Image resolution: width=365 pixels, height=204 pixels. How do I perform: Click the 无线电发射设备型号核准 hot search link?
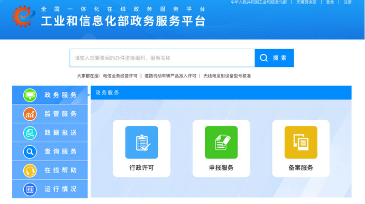(227, 76)
